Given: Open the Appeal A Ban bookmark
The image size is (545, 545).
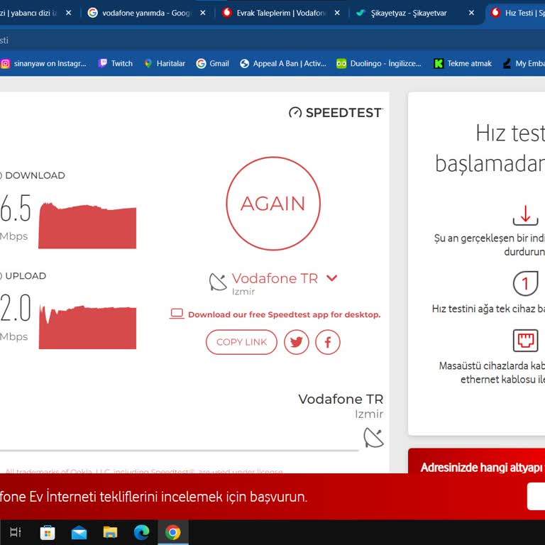Looking at the screenshot, I should click(283, 64).
